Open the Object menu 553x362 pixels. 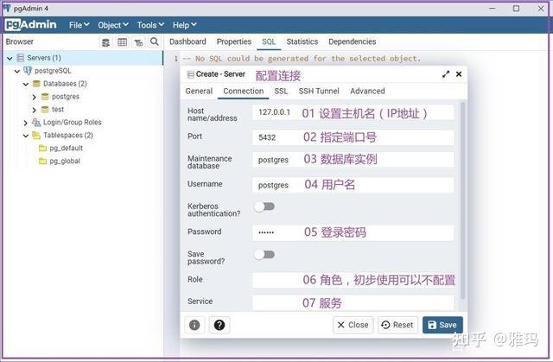113,25
